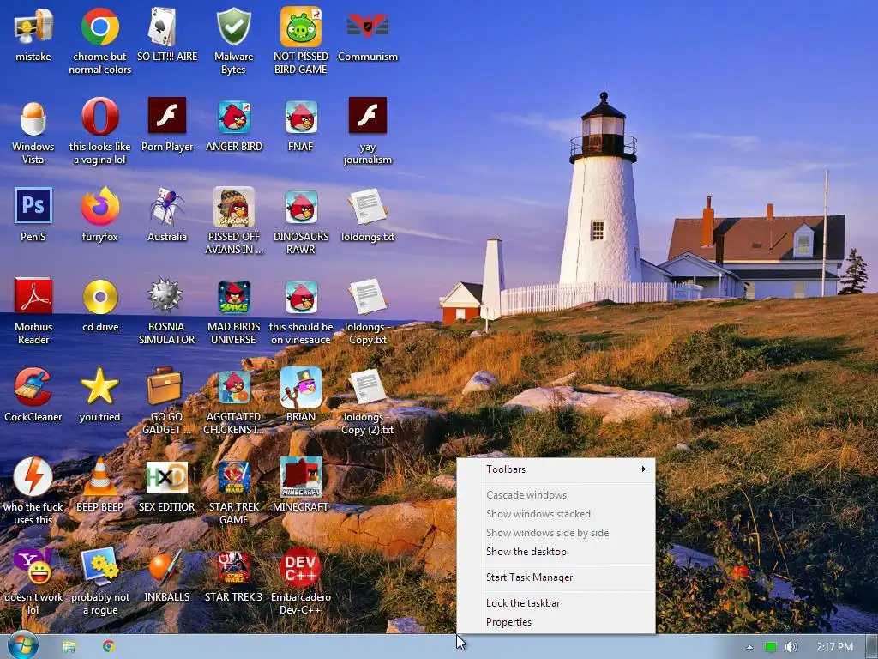878x659 pixels.
Task: Open File Explorer from the taskbar
Action: 69,647
